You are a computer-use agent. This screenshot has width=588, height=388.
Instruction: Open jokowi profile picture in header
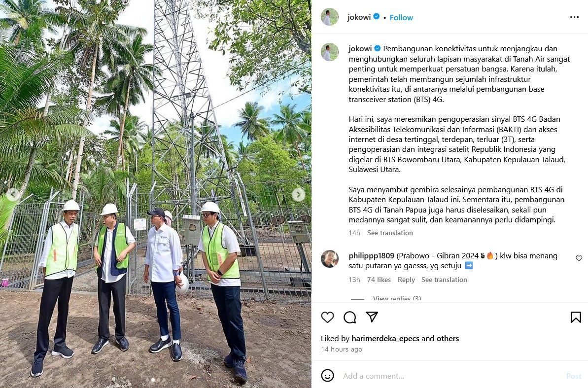pyautogui.click(x=330, y=17)
